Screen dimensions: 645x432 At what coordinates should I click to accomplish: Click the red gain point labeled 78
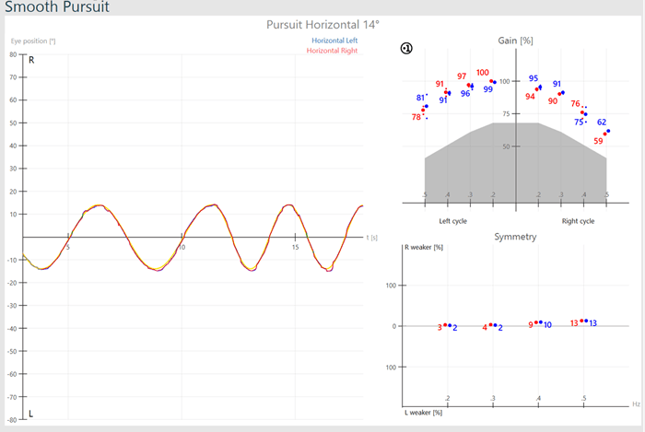424,110
